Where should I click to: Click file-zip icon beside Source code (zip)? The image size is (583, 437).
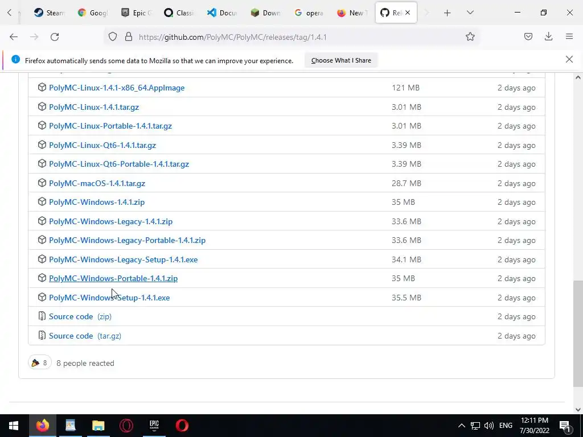42,316
